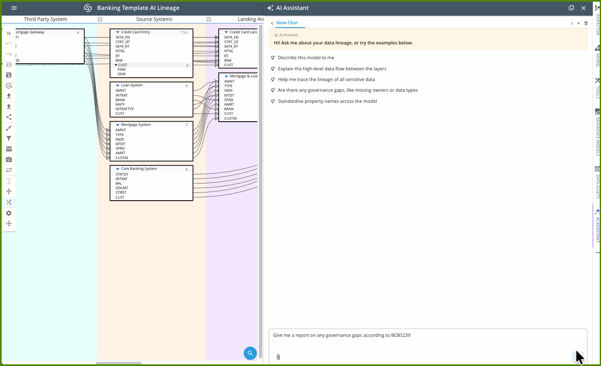Collapse the Source Systems layer
Viewport: 601px width, 366px height.
coord(209,19)
